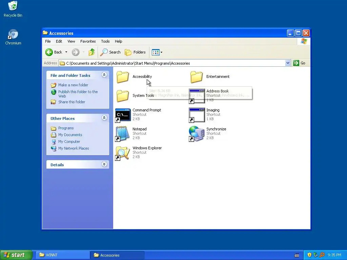Open the Search pane
This screenshot has width=347, height=260.
pos(110,52)
